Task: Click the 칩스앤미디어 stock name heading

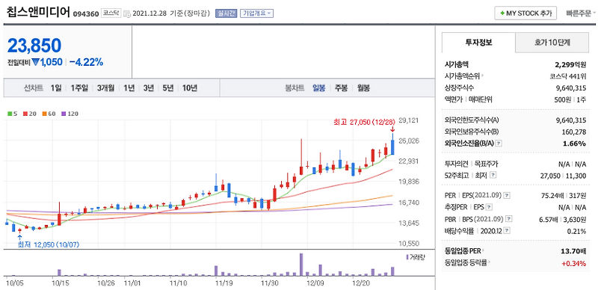Action: coord(38,12)
